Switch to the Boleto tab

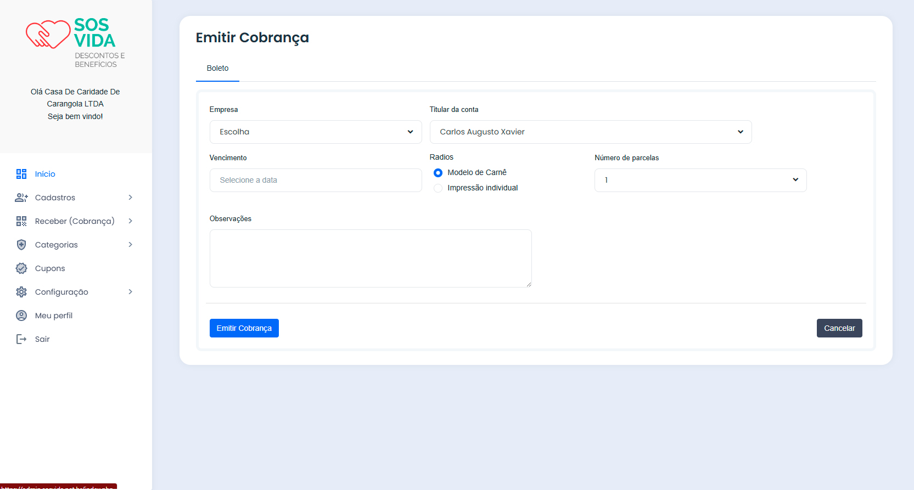(217, 69)
